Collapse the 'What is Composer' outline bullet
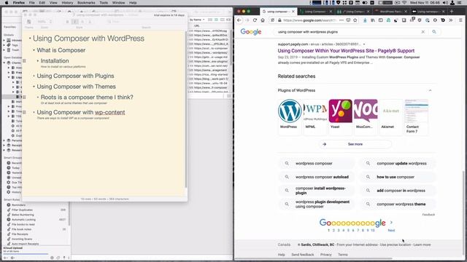This screenshot has width=467, height=262. (34, 50)
